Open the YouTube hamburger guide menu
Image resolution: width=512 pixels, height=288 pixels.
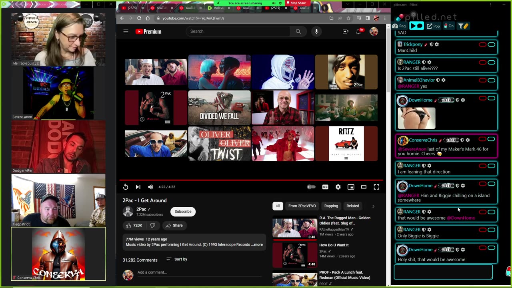126,31
